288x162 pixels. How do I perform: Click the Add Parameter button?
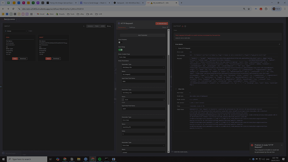[142, 35]
